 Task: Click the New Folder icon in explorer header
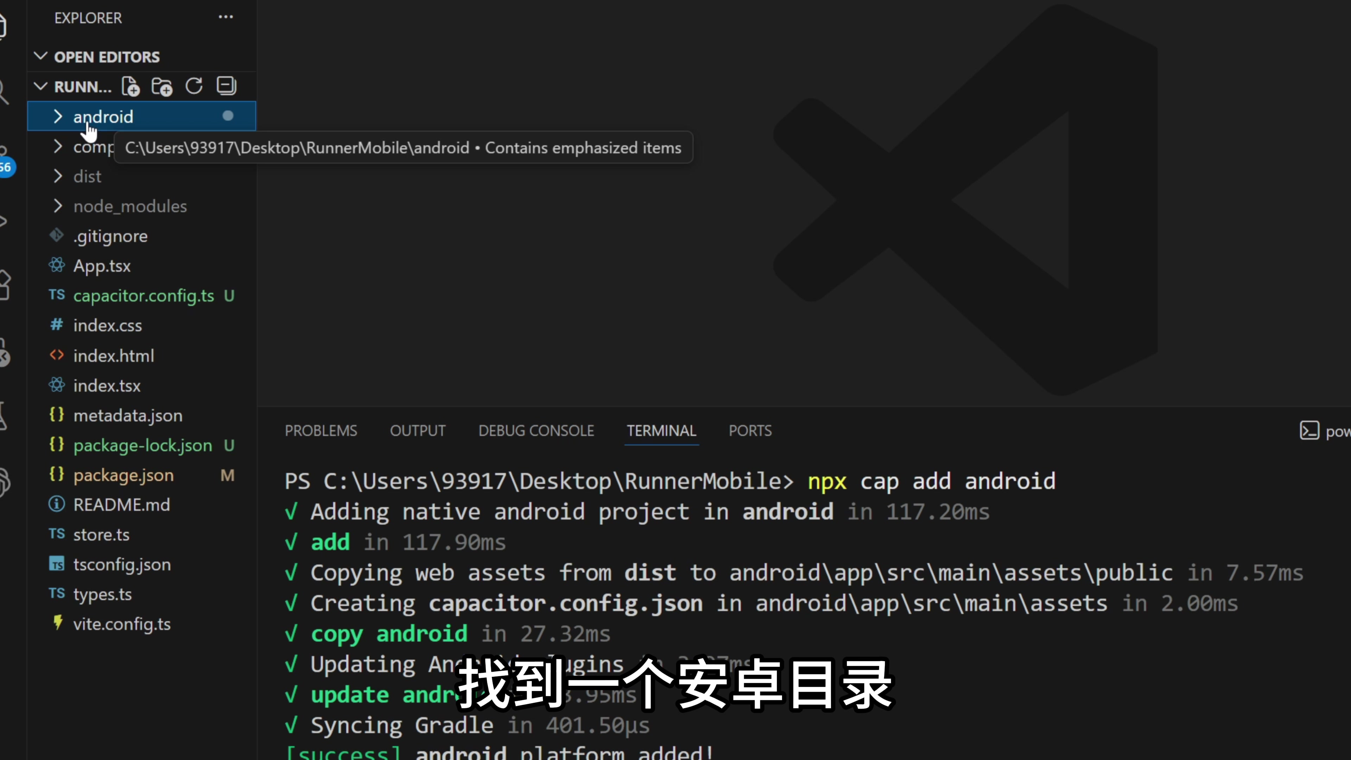[162, 87]
